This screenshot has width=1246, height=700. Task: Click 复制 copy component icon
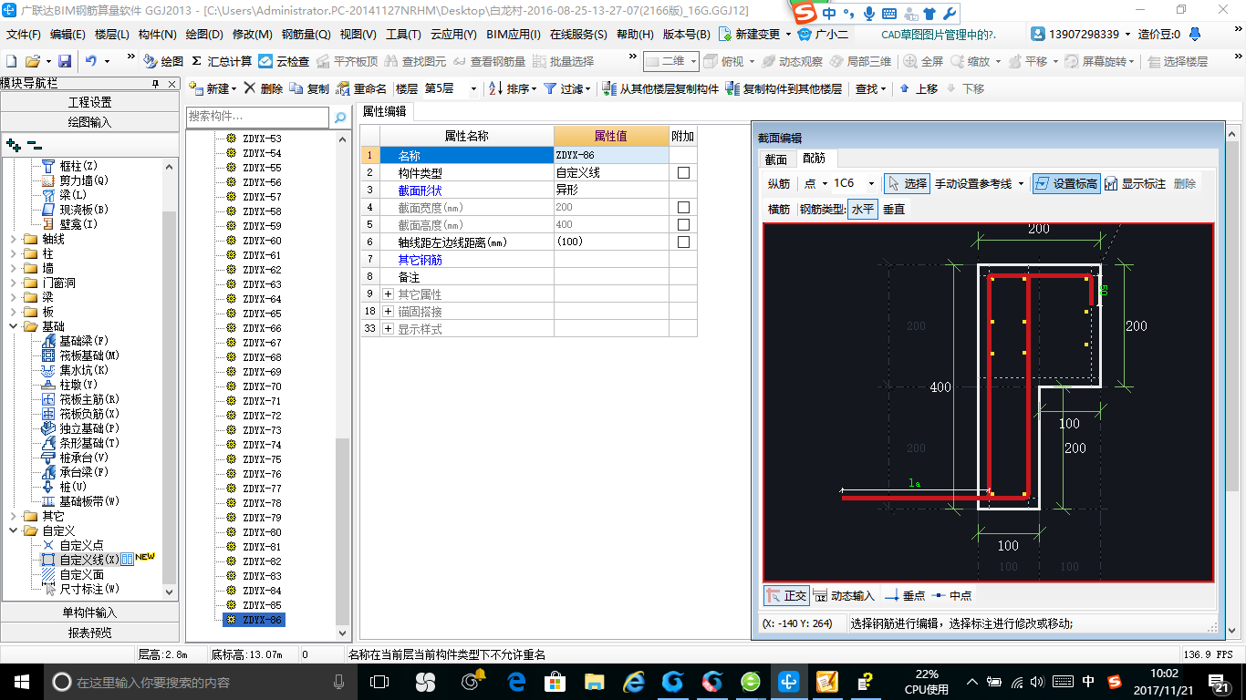pyautogui.click(x=296, y=88)
